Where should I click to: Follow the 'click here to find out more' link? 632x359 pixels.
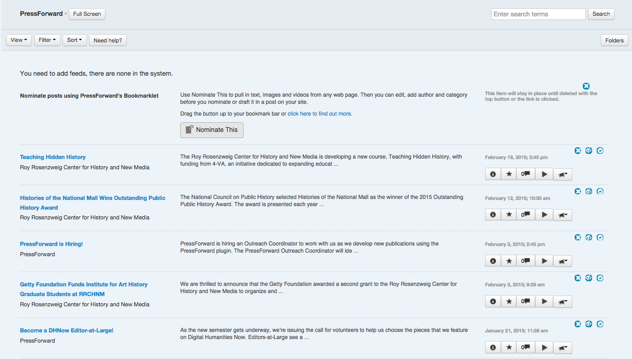click(x=319, y=114)
